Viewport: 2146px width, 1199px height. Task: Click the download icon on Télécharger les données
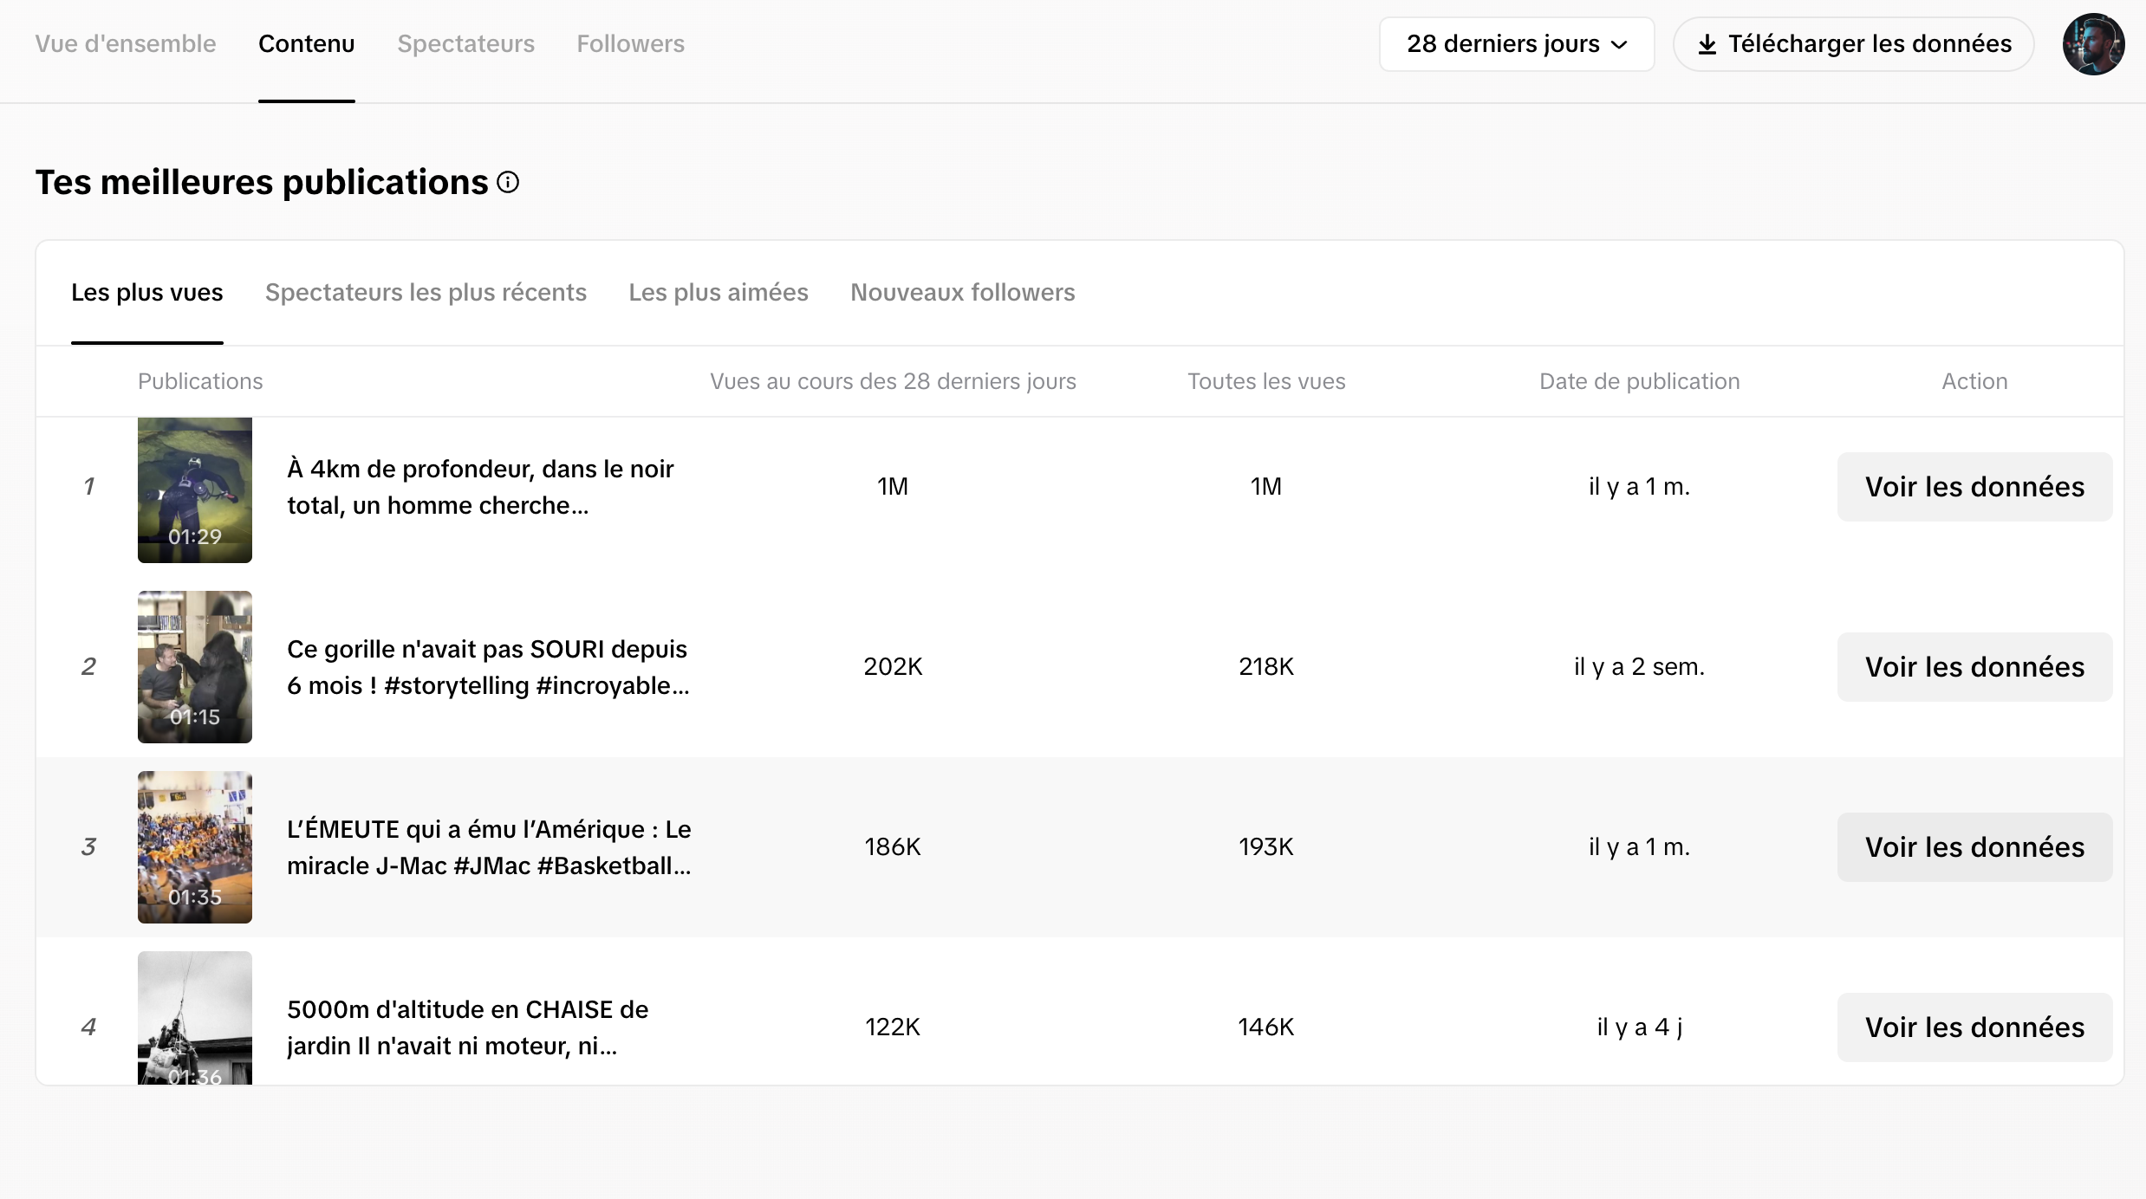pos(1708,43)
